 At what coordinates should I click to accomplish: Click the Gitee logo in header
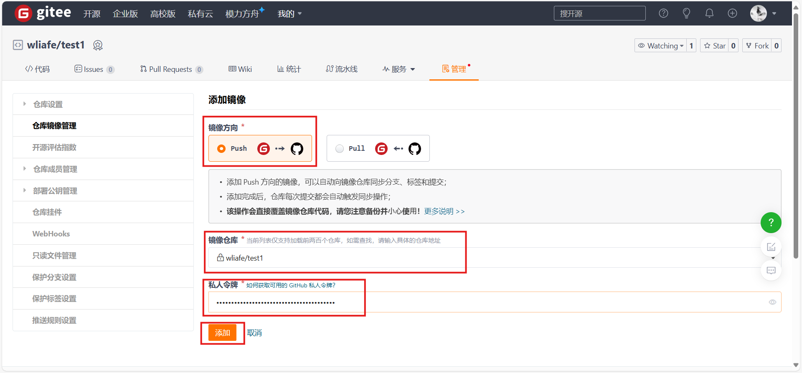click(43, 13)
